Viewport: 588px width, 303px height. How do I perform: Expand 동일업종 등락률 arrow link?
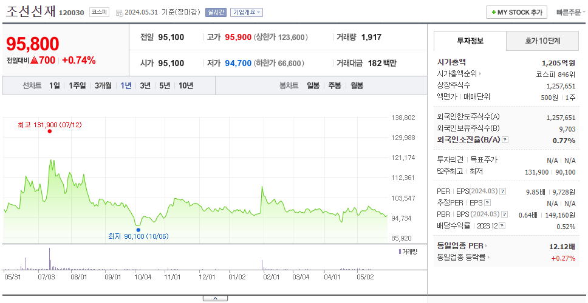pyautogui.click(x=488, y=258)
